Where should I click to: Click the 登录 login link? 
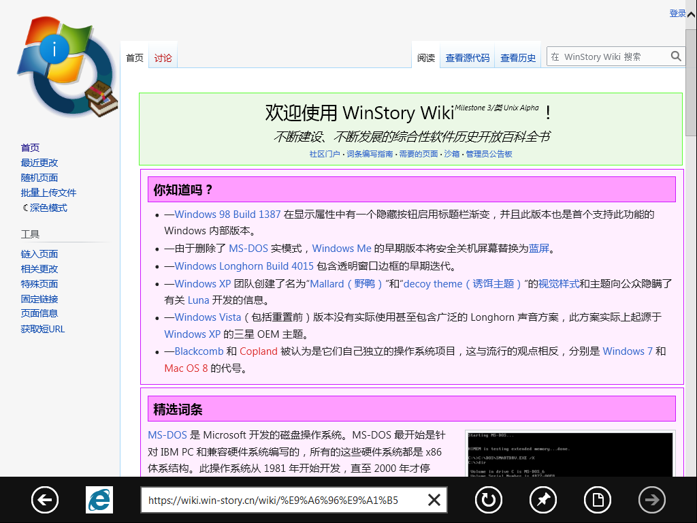[677, 14]
